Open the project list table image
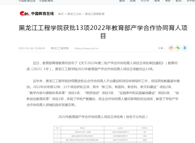The image size is (195, 143). pyautogui.click(x=103, y=134)
